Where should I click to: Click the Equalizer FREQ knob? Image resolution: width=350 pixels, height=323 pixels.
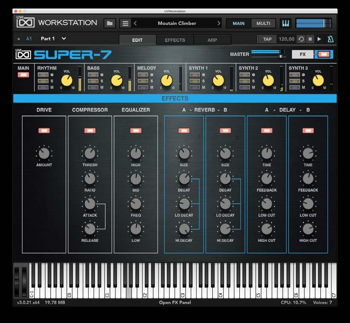point(136,204)
